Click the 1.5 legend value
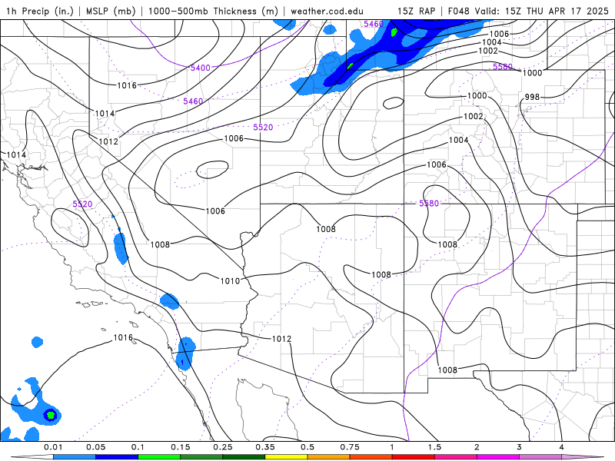This screenshot has height=461, width=615. pyautogui.click(x=434, y=447)
